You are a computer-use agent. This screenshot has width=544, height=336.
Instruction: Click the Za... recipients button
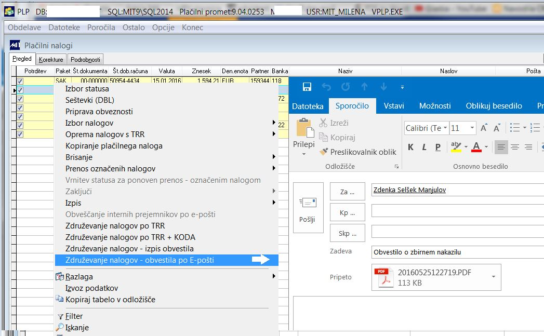(347, 192)
